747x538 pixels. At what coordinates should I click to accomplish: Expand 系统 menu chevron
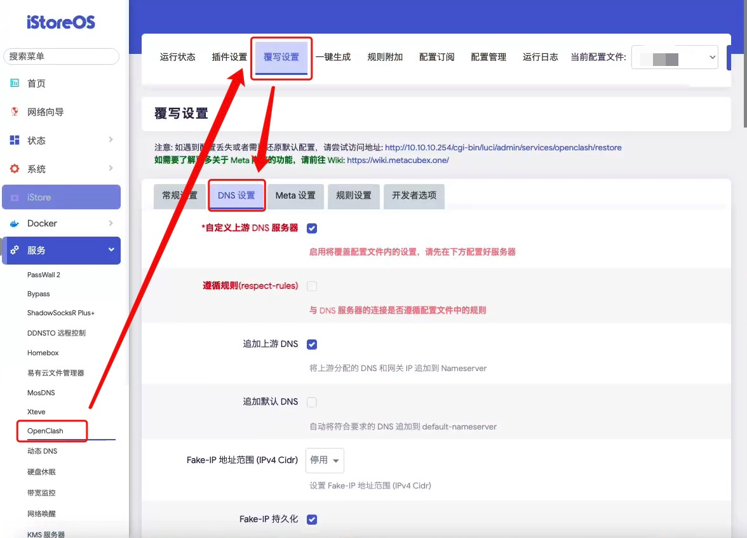pos(111,168)
